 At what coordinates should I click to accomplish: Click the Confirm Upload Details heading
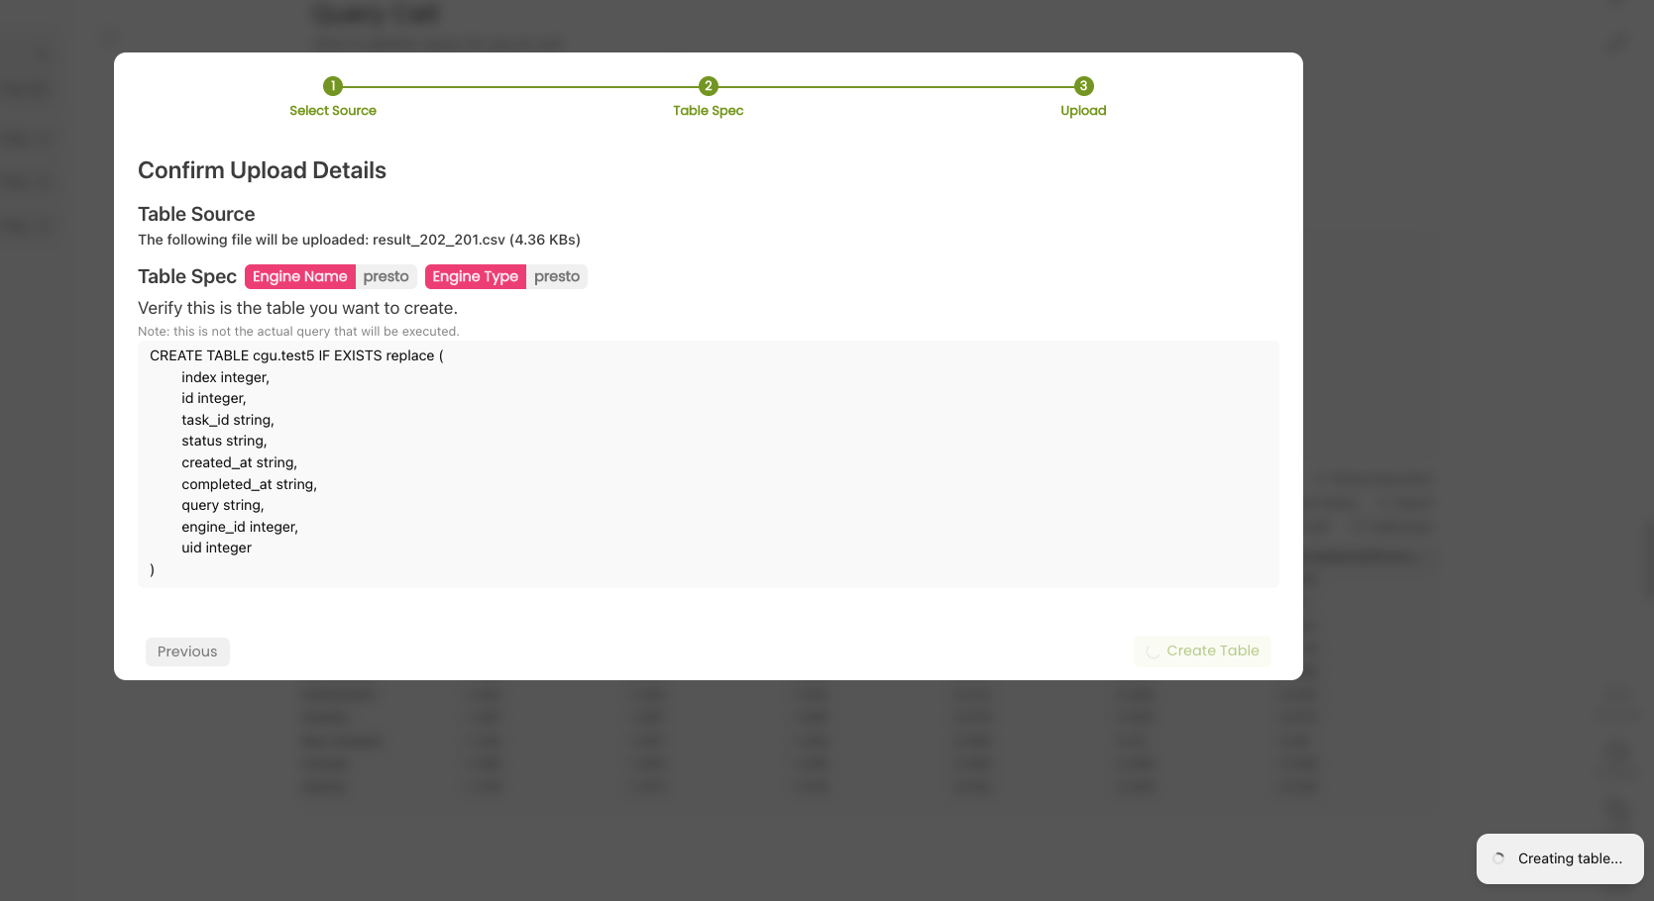[262, 170]
